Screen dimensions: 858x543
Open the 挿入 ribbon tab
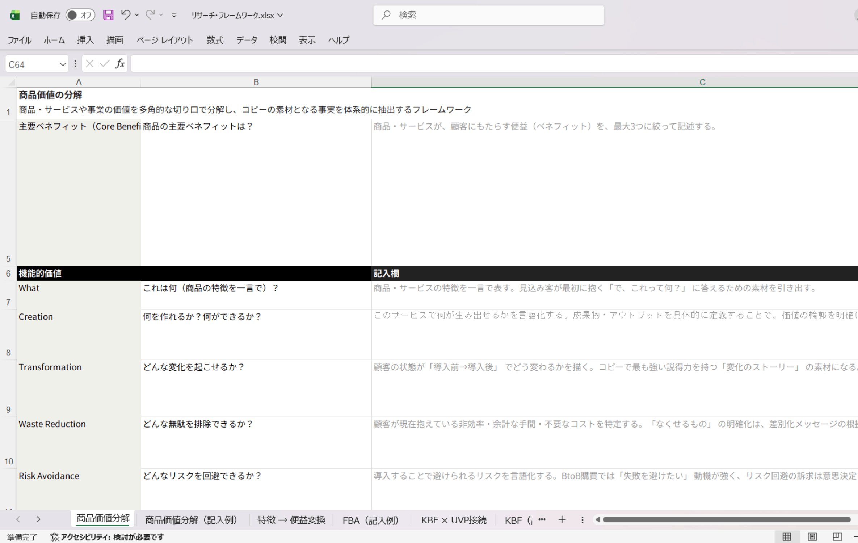[85, 40]
